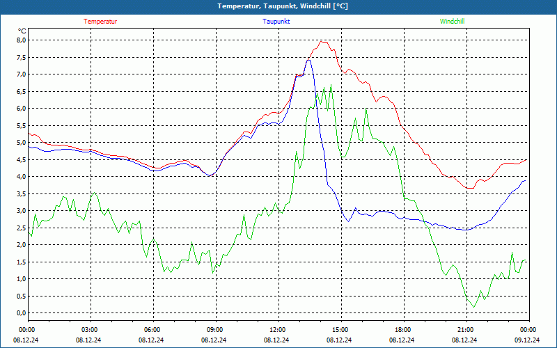Click the '7,0' y-axis value
Screen dimensions: 557x348
22,74
